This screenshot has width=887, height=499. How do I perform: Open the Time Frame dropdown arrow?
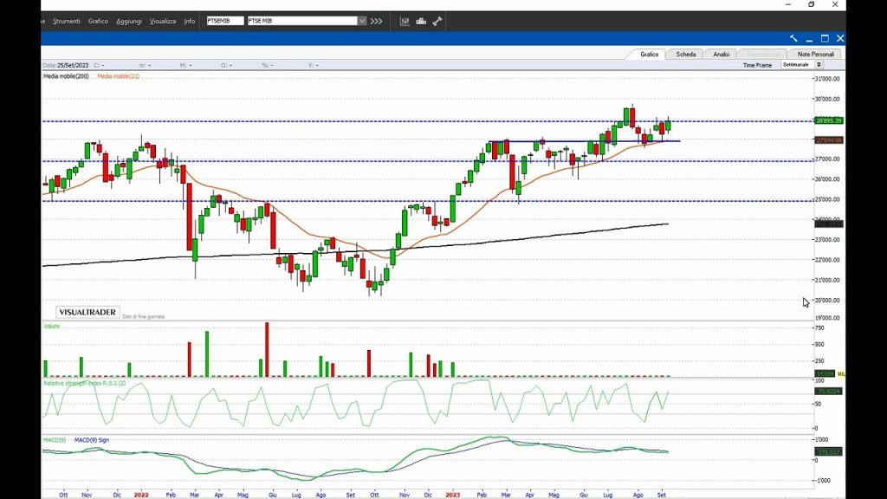pyautogui.click(x=819, y=65)
